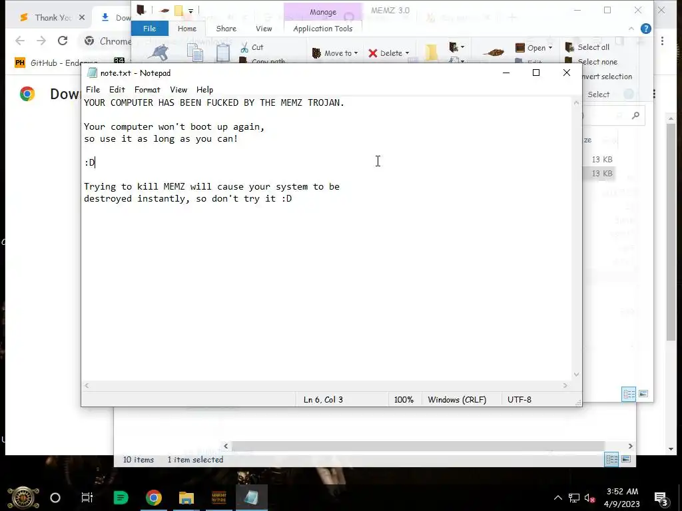
Task: Click the Ln 6, Col 3 status entry
Action: [x=323, y=400]
